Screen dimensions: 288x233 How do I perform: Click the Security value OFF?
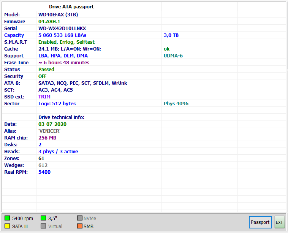[42, 76]
